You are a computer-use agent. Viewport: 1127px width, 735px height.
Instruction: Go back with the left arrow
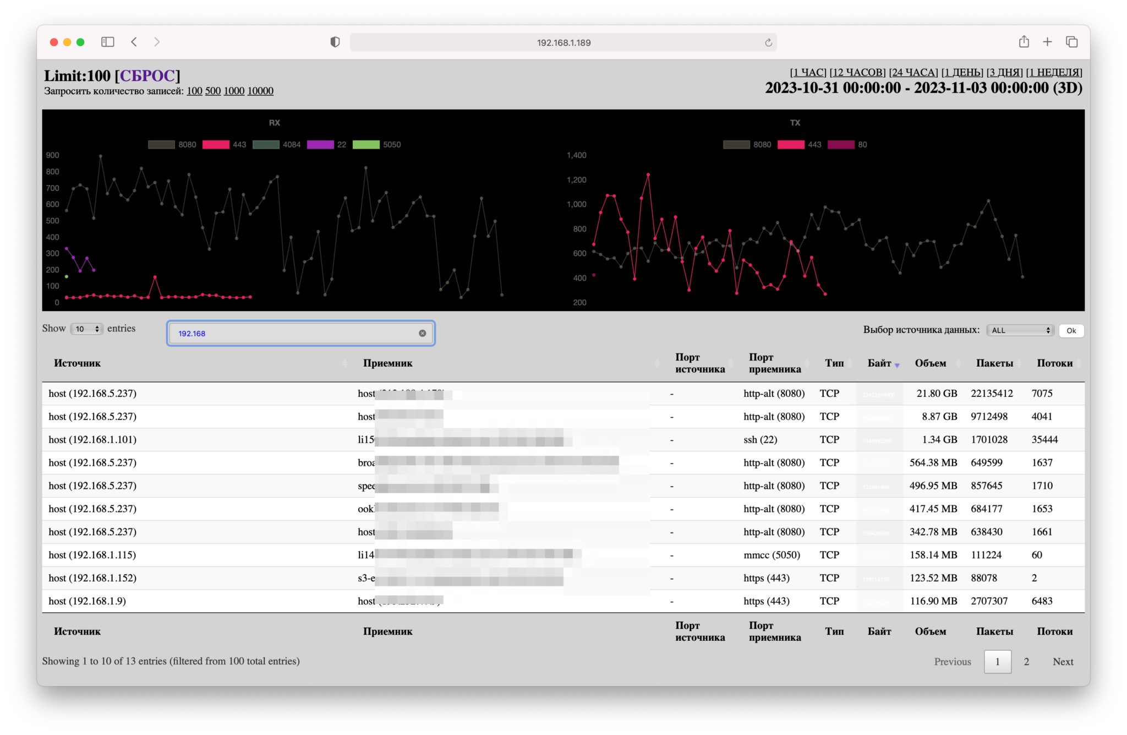[134, 42]
